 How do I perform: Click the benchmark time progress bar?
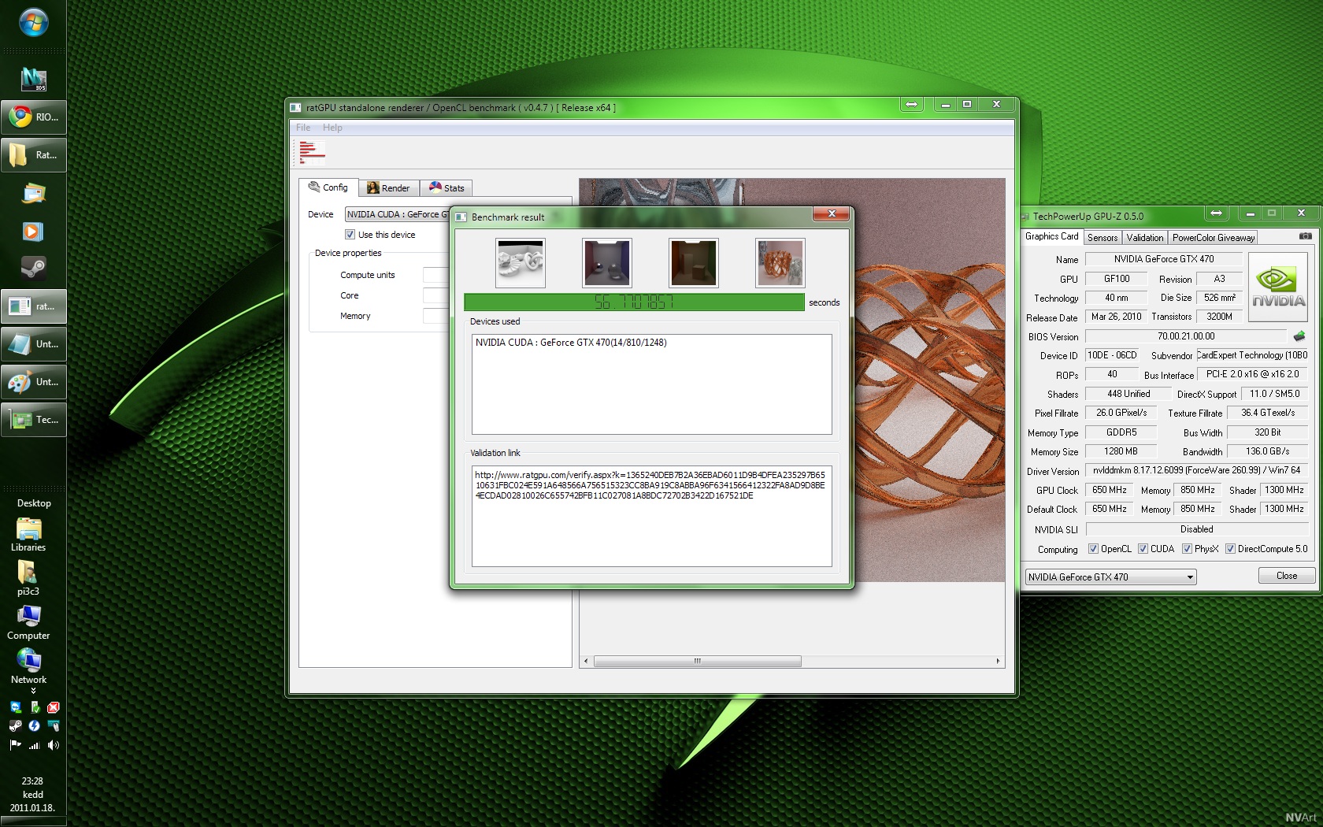[634, 302]
